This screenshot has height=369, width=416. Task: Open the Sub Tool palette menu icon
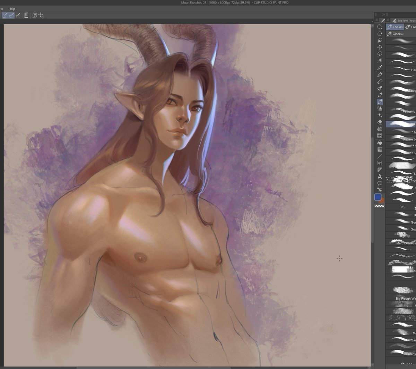pos(388,20)
